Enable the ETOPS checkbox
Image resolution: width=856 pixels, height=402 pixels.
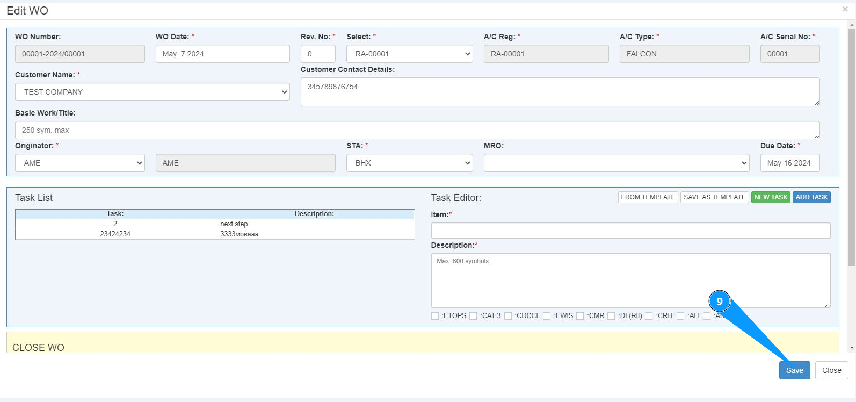[435, 316]
